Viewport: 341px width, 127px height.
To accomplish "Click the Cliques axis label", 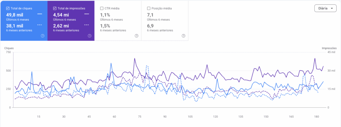I will [9, 48].
